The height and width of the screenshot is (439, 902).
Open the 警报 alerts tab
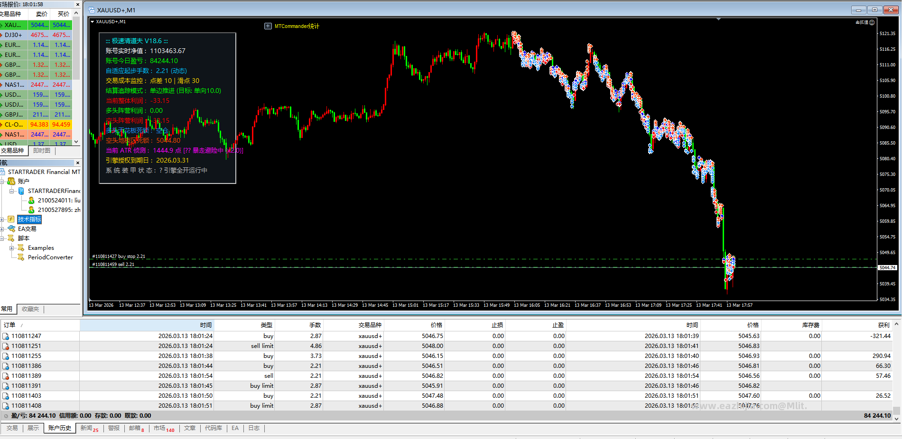pyautogui.click(x=114, y=428)
